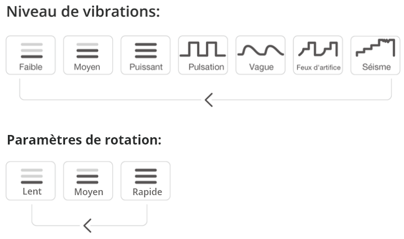Select Moyen under Niveau de vibrations
The width and height of the screenshot is (404, 239).
[x=88, y=55]
